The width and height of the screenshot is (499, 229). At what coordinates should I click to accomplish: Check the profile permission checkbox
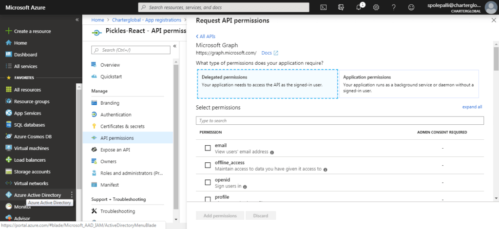(x=208, y=199)
